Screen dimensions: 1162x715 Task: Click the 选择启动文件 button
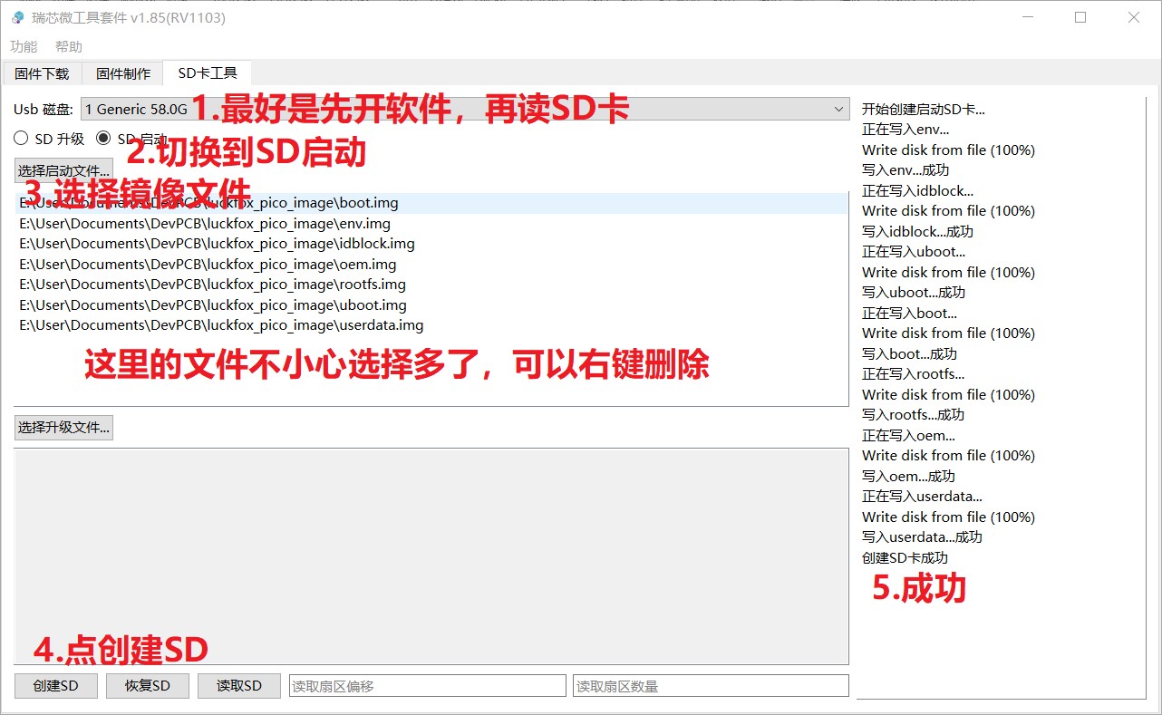(x=63, y=170)
